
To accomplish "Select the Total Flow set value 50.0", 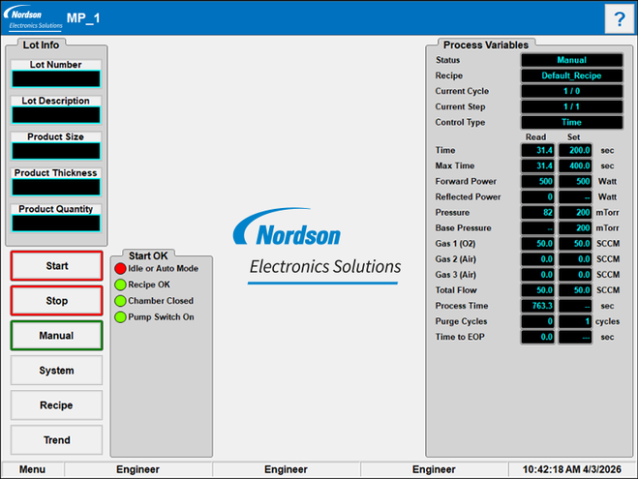I will pos(575,290).
